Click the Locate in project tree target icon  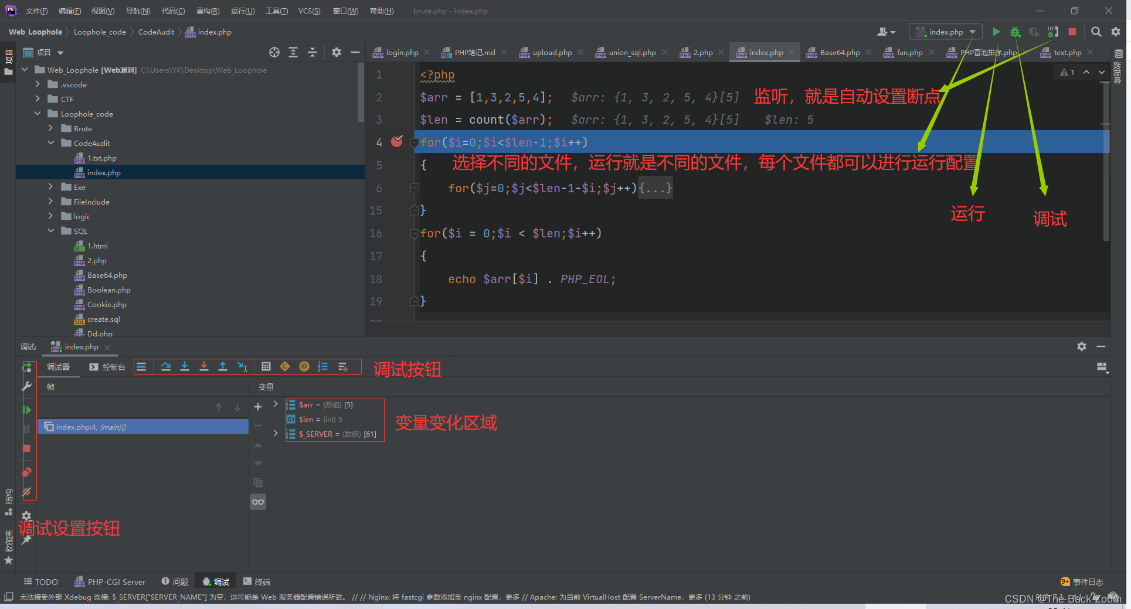(x=274, y=52)
